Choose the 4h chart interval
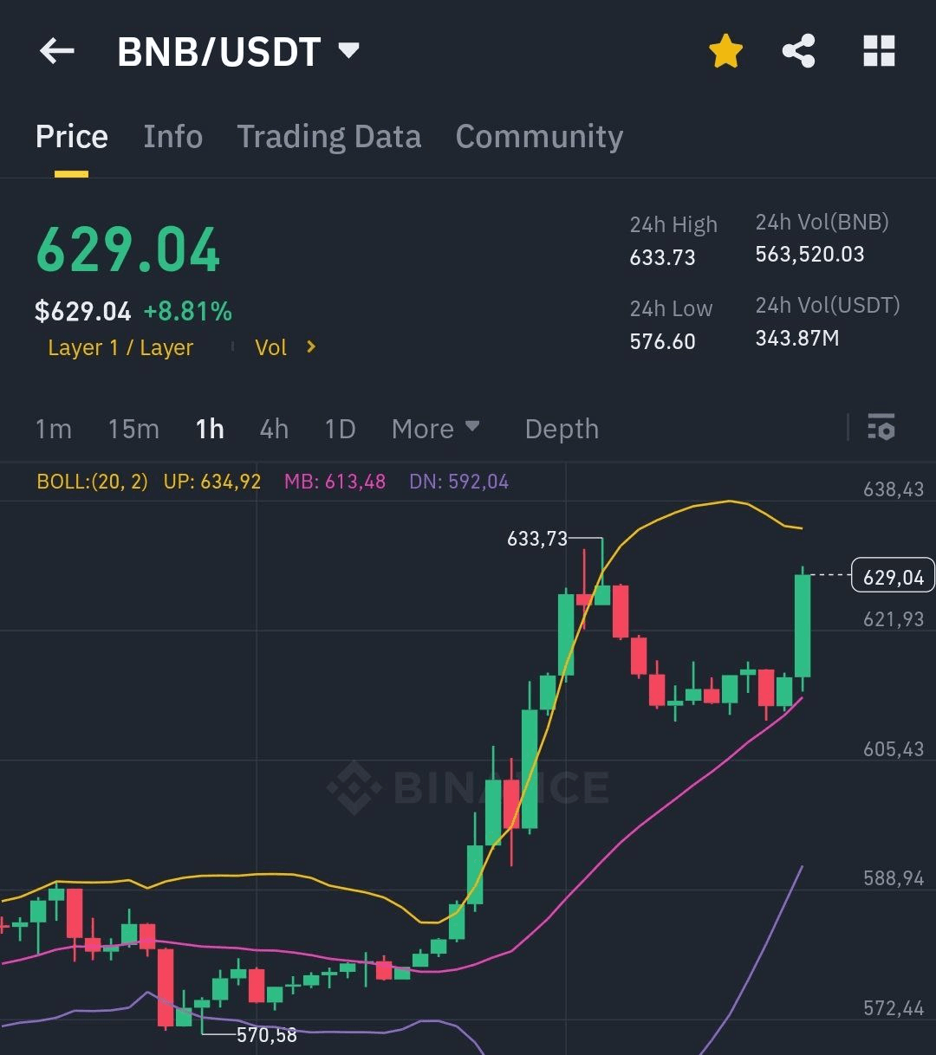The width and height of the screenshot is (936, 1055). pyautogui.click(x=274, y=429)
